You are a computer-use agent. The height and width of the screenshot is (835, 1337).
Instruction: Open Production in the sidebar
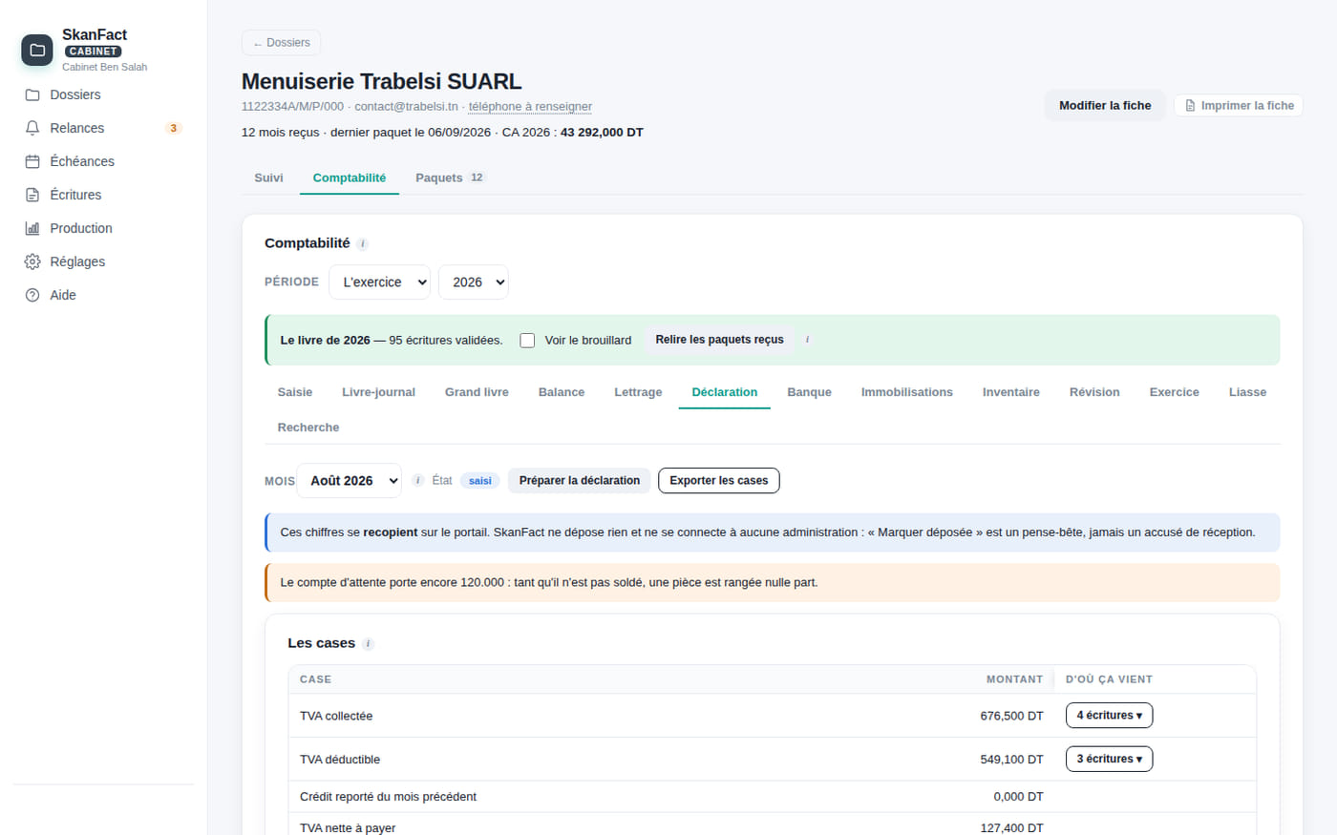[103, 228]
